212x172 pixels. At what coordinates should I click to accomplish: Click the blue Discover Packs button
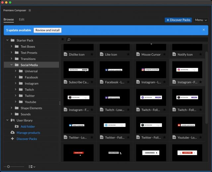pyautogui.click(x=178, y=20)
